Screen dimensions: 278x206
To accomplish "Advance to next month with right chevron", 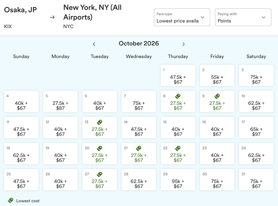I will point(183,44).
